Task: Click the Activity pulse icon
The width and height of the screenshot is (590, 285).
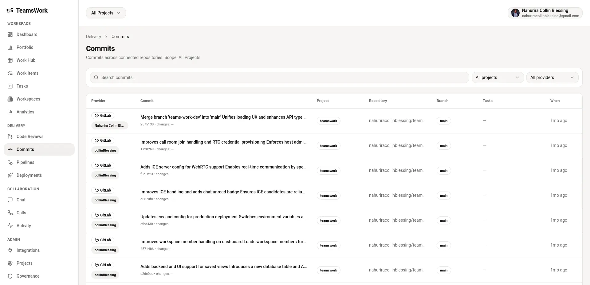Action: (10, 226)
